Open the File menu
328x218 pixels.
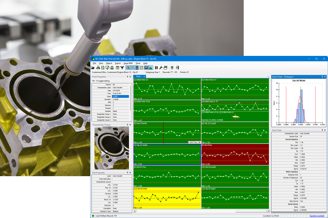(94, 63)
